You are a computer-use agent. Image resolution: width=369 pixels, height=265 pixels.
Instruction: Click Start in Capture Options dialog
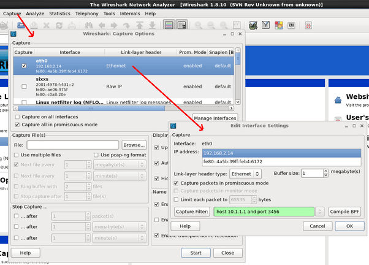[196, 253]
